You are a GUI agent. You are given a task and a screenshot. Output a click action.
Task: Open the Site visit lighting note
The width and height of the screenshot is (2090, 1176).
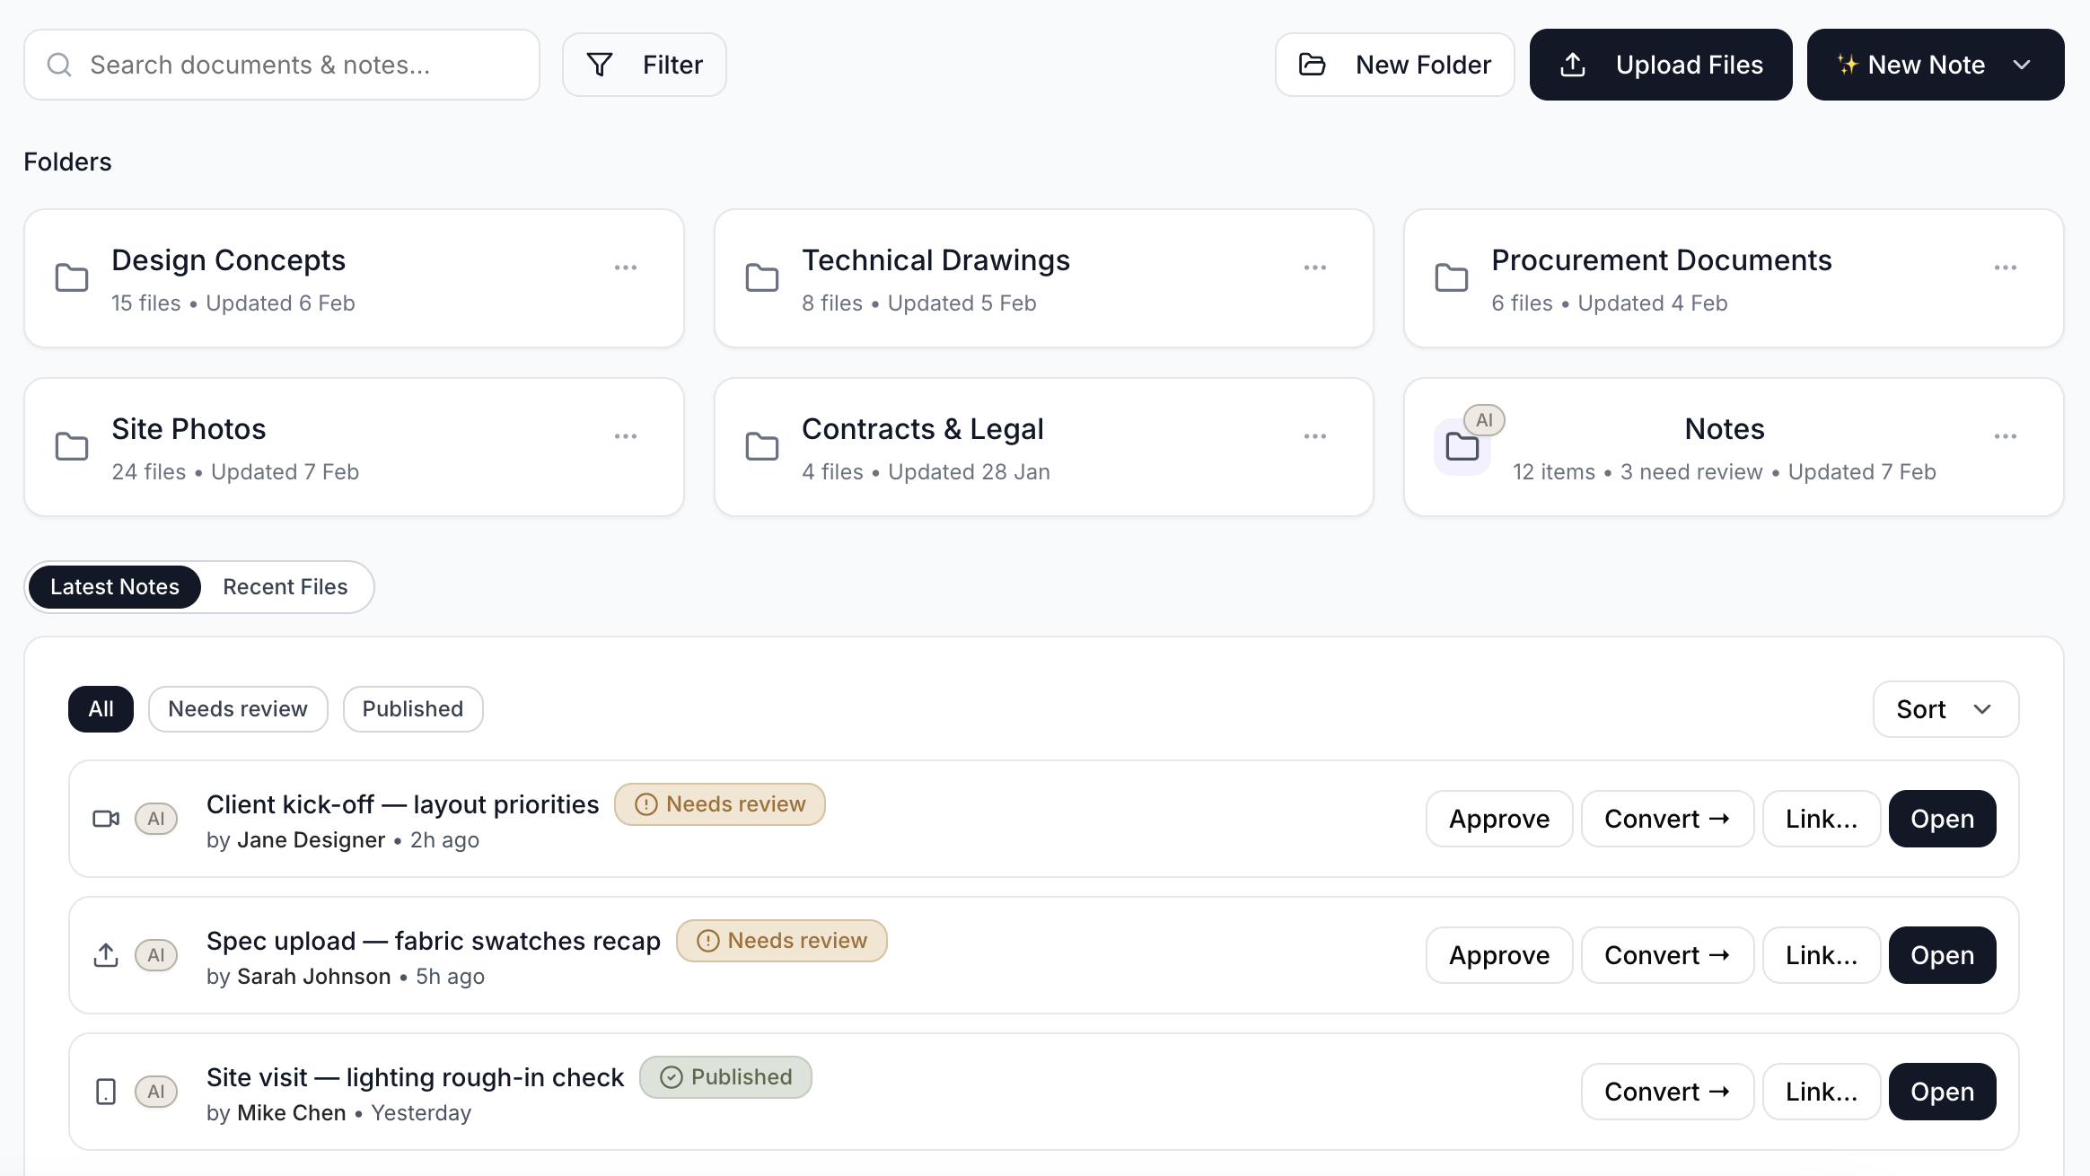point(1942,1091)
